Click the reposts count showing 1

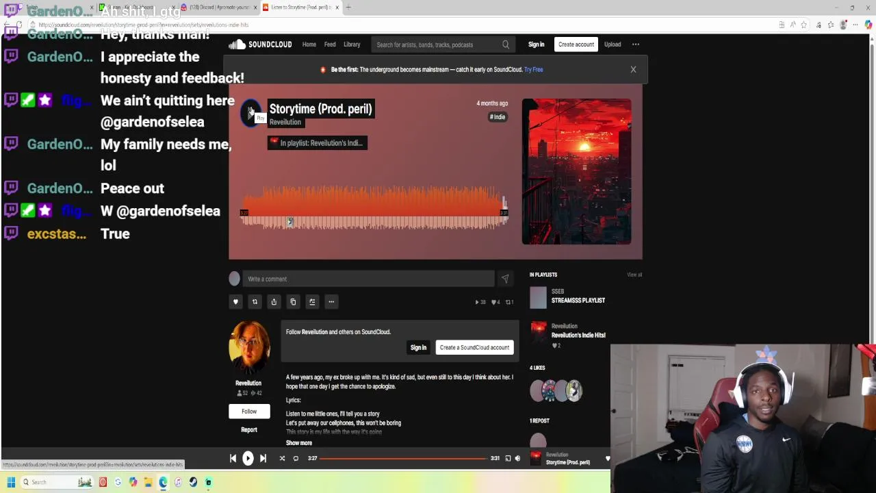tap(509, 302)
